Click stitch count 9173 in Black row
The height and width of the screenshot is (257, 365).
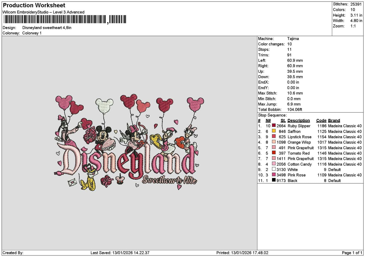(281, 180)
